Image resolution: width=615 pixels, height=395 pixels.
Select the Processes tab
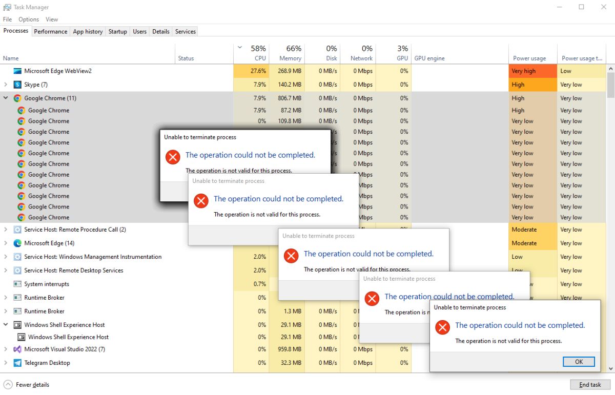16,31
